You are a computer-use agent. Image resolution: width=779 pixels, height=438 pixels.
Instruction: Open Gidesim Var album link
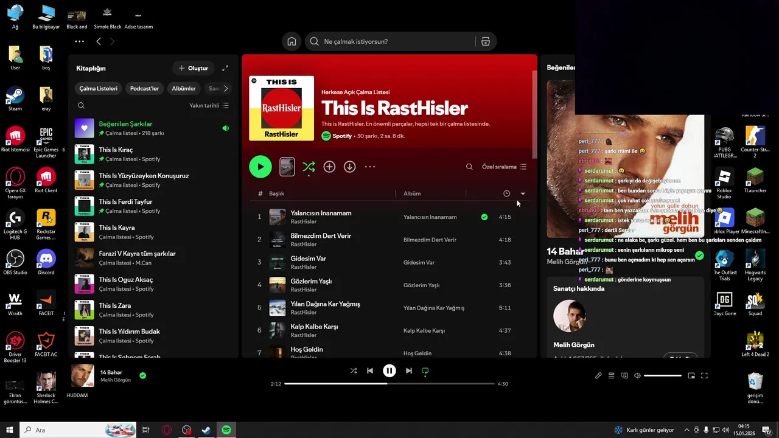tap(419, 263)
